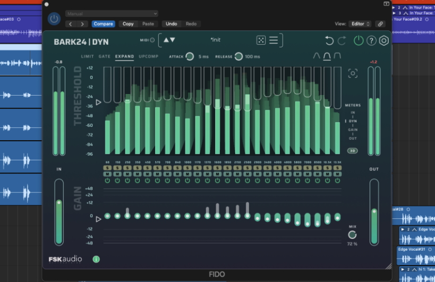Go to next preset with right arrow
The width and height of the screenshot is (435, 282).
(x=82, y=24)
